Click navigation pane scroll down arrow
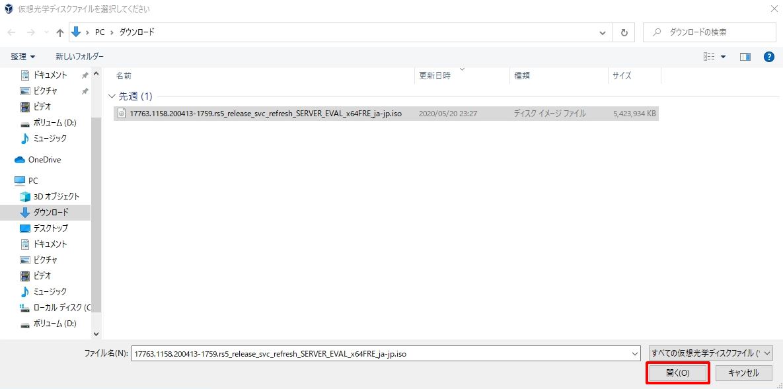The image size is (783, 389). point(96,334)
